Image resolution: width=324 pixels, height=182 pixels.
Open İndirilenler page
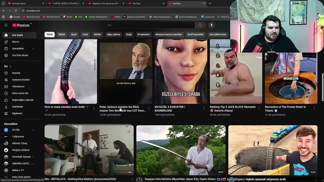click(x=19, y=107)
